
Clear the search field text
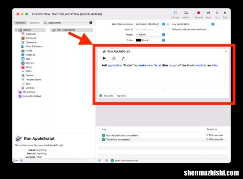91,23
